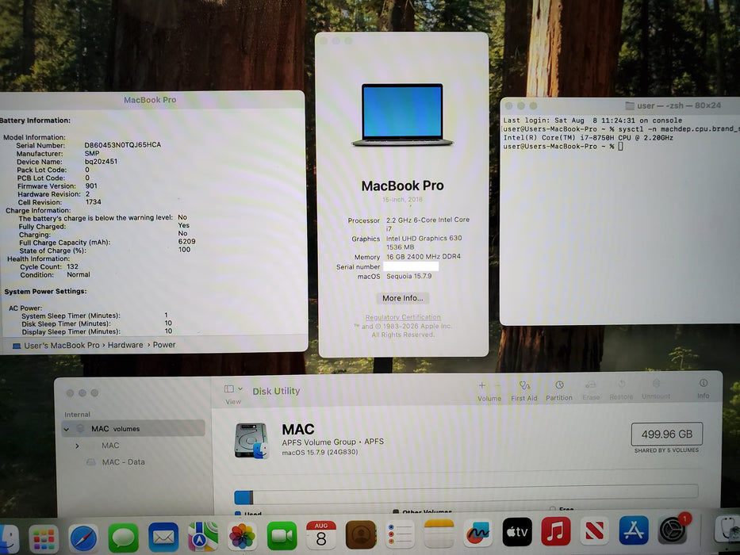Image resolution: width=740 pixels, height=555 pixels.
Task: Click the i7-8750H CPU output line
Action: coord(588,138)
